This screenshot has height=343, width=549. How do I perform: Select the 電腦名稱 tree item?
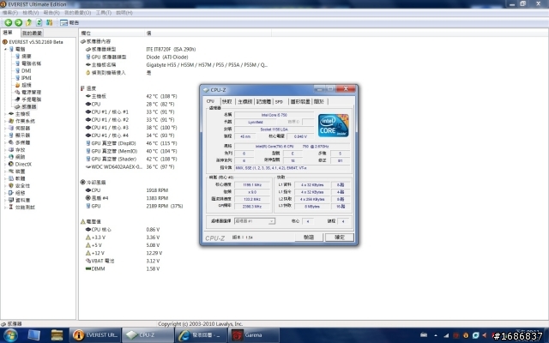(28, 63)
